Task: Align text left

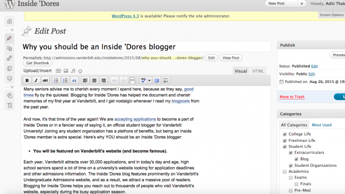Action: pos(85,80)
